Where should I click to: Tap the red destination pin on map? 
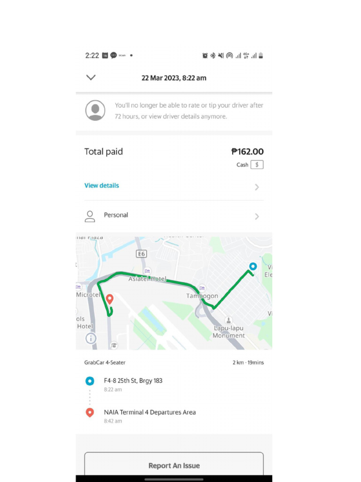coord(110,299)
